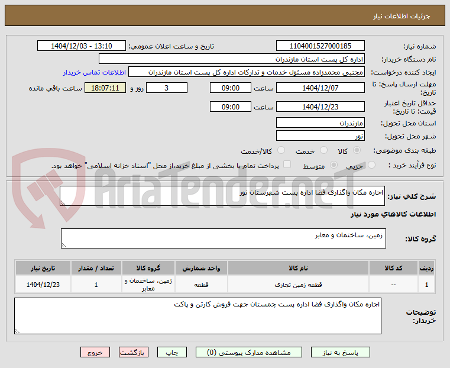Screen dimensions: 450x368
Task: Select the خدمت radio button
Action: [323, 150]
